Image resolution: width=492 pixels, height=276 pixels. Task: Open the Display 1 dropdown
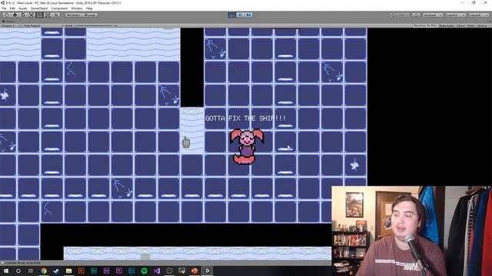[12, 25]
